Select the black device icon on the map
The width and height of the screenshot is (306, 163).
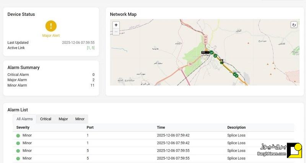coord(205,53)
